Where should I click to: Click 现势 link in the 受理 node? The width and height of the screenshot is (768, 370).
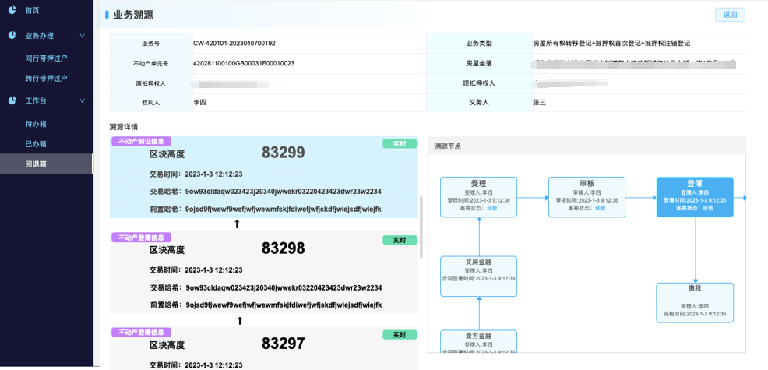[x=491, y=208]
